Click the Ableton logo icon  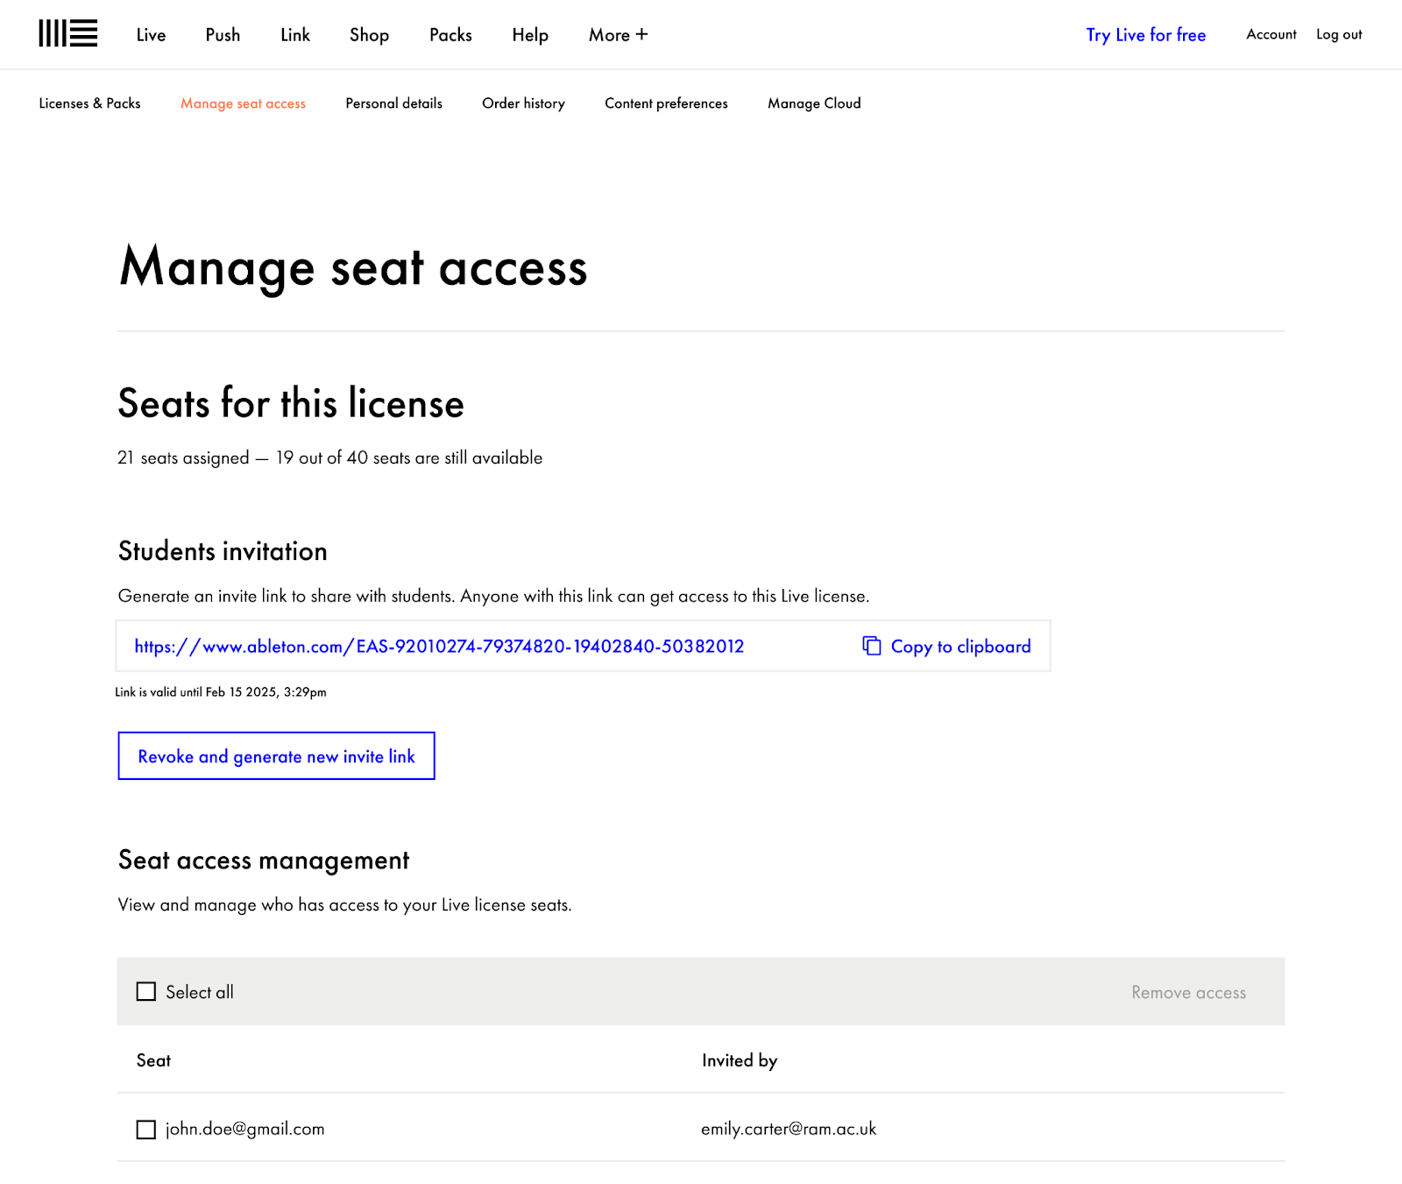coord(67,33)
